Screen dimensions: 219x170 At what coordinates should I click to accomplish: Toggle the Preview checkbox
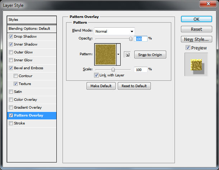[188, 48]
